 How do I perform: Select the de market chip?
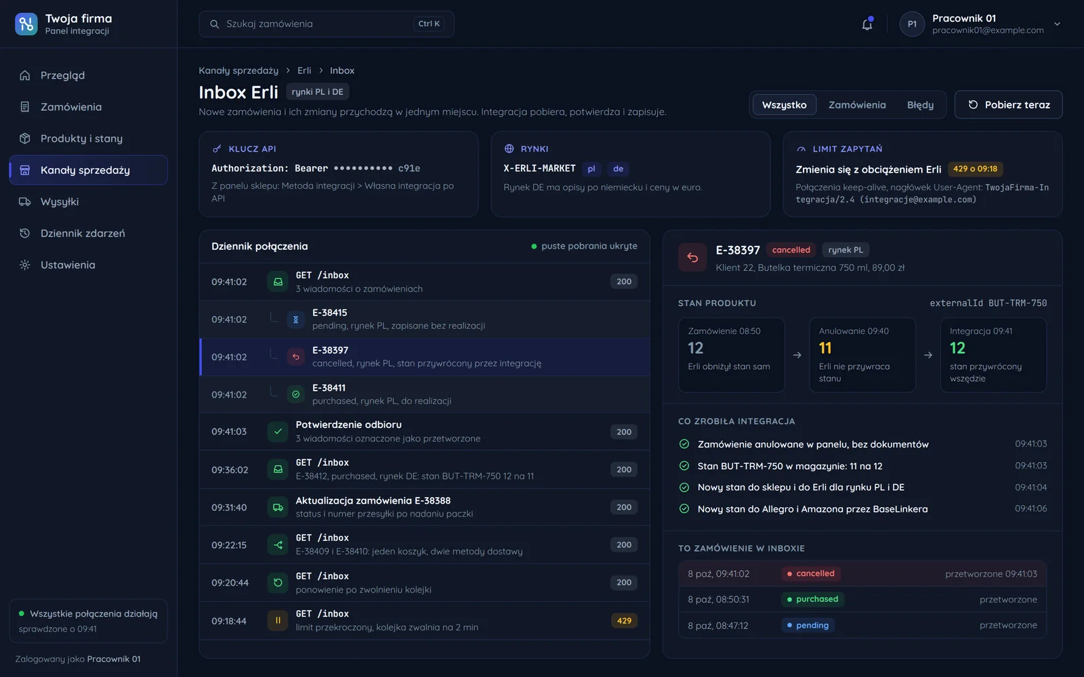point(618,169)
